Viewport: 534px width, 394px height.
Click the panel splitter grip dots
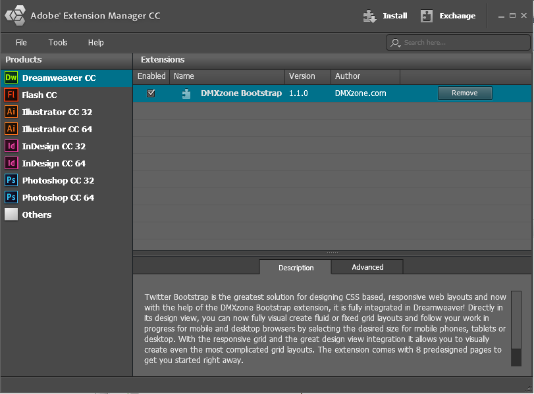pos(333,253)
